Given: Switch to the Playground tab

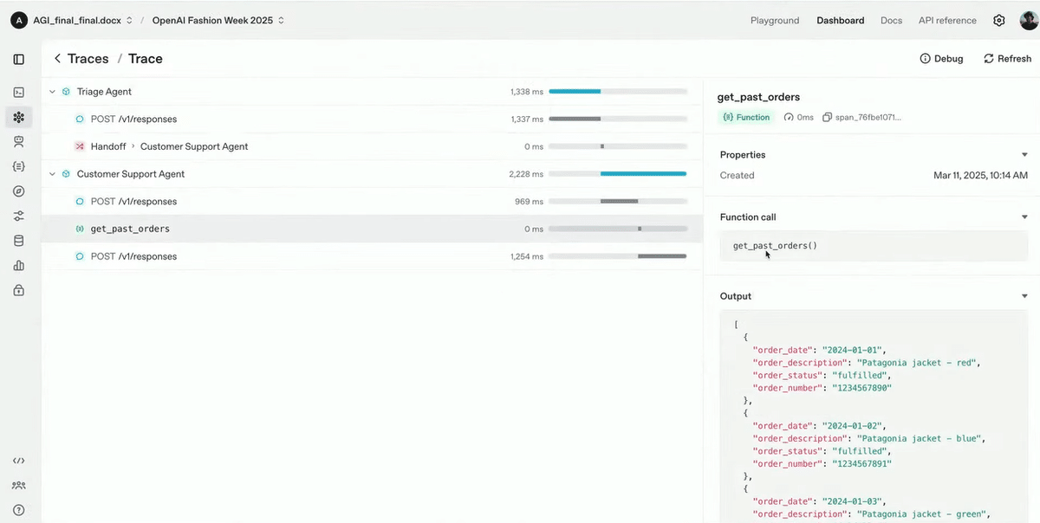Looking at the screenshot, I should (774, 20).
